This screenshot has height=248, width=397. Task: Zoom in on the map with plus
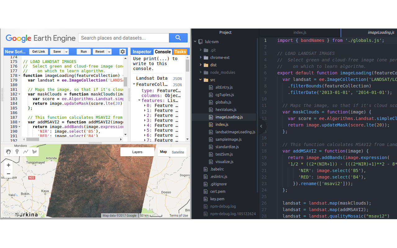click(8, 165)
